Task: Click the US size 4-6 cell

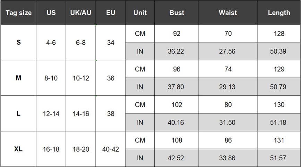Action: point(51,43)
